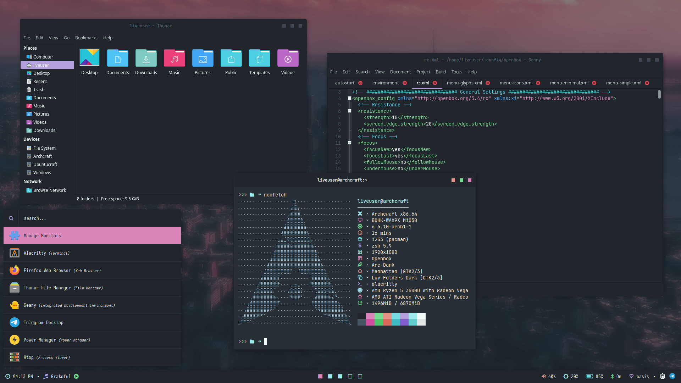Open the Videos folder icon
Image resolution: width=681 pixels, height=383 pixels.
coord(288,59)
